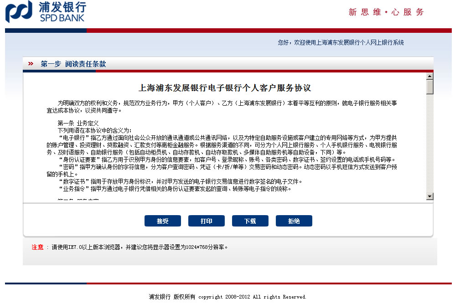
Task: Click the welcome message 您好，欢迎使用…
Action: (341, 42)
